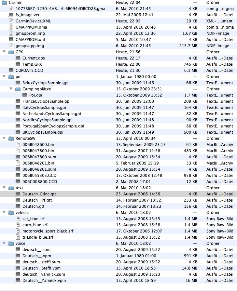
Task: Click the GMAPPROM.gma file icon
Action: [x=11, y=27]
